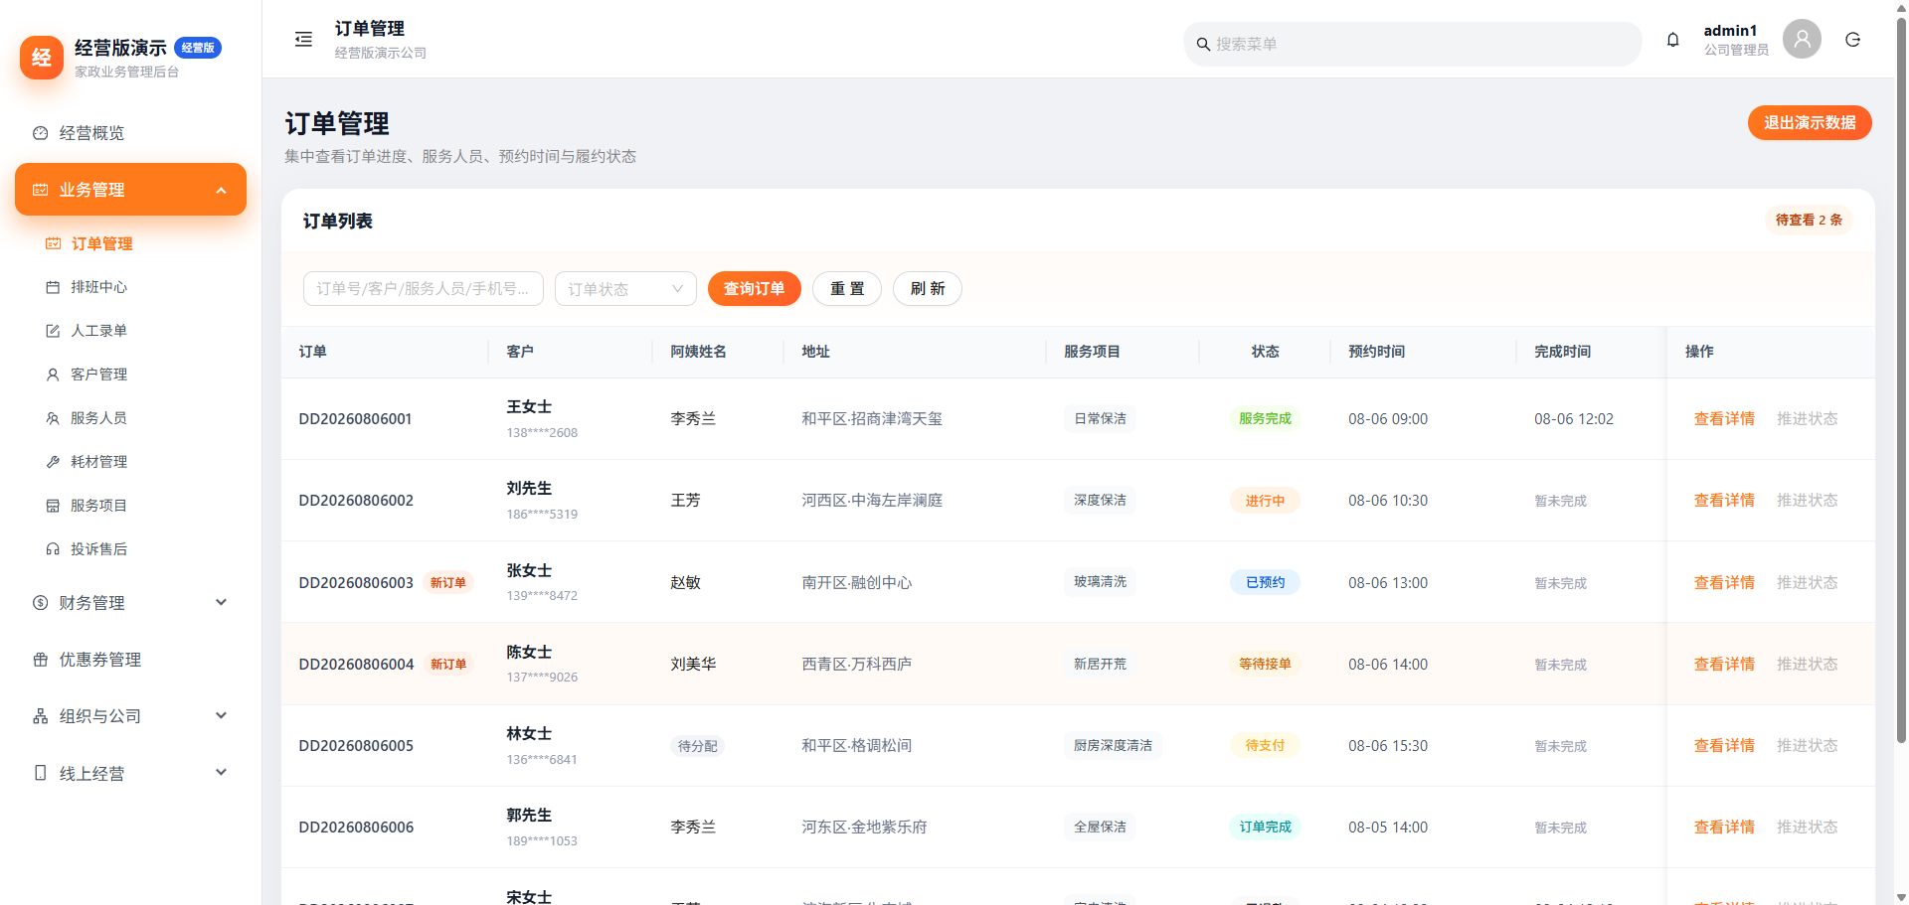The image size is (1909, 905).
Task: Click the 预约时间 column header
Action: pos(1376,352)
